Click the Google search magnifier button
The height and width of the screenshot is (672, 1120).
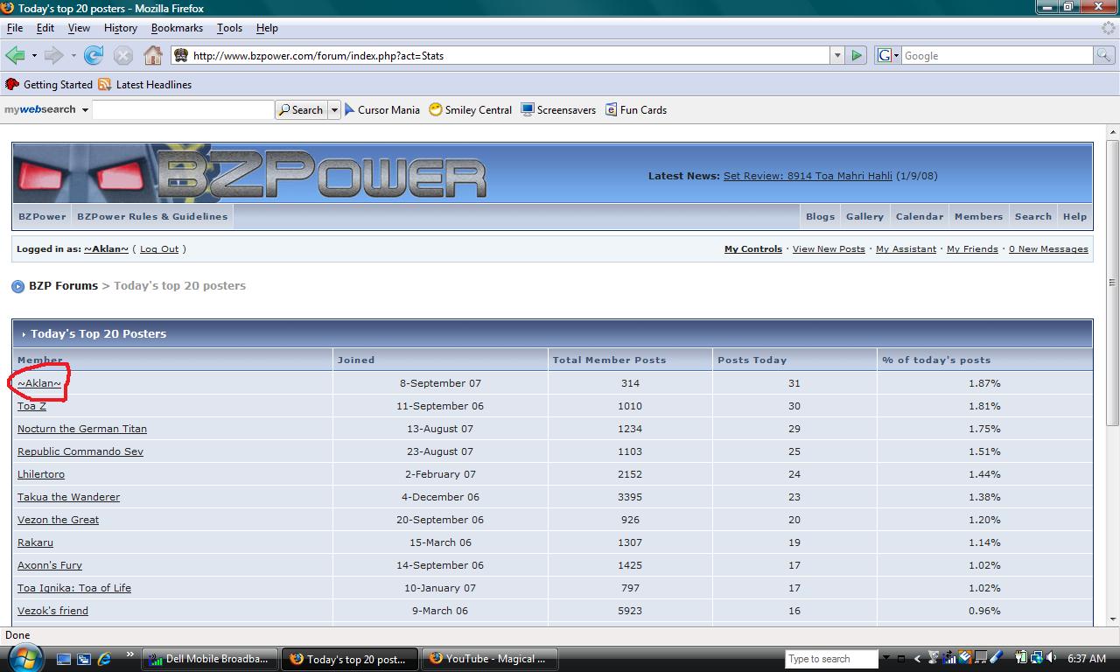[x=1105, y=55]
